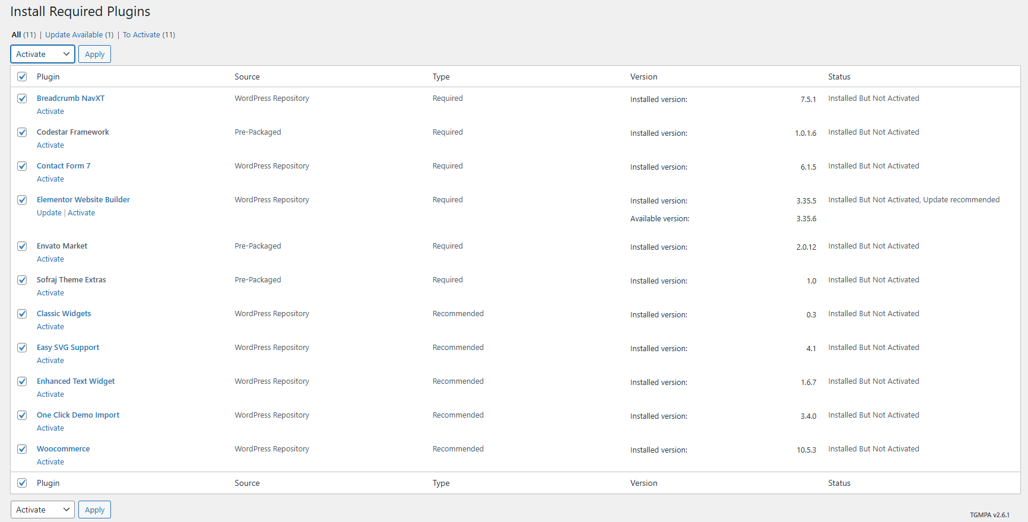Show the All (11) plugins filter
The width and height of the screenshot is (1028, 522).
pos(24,35)
